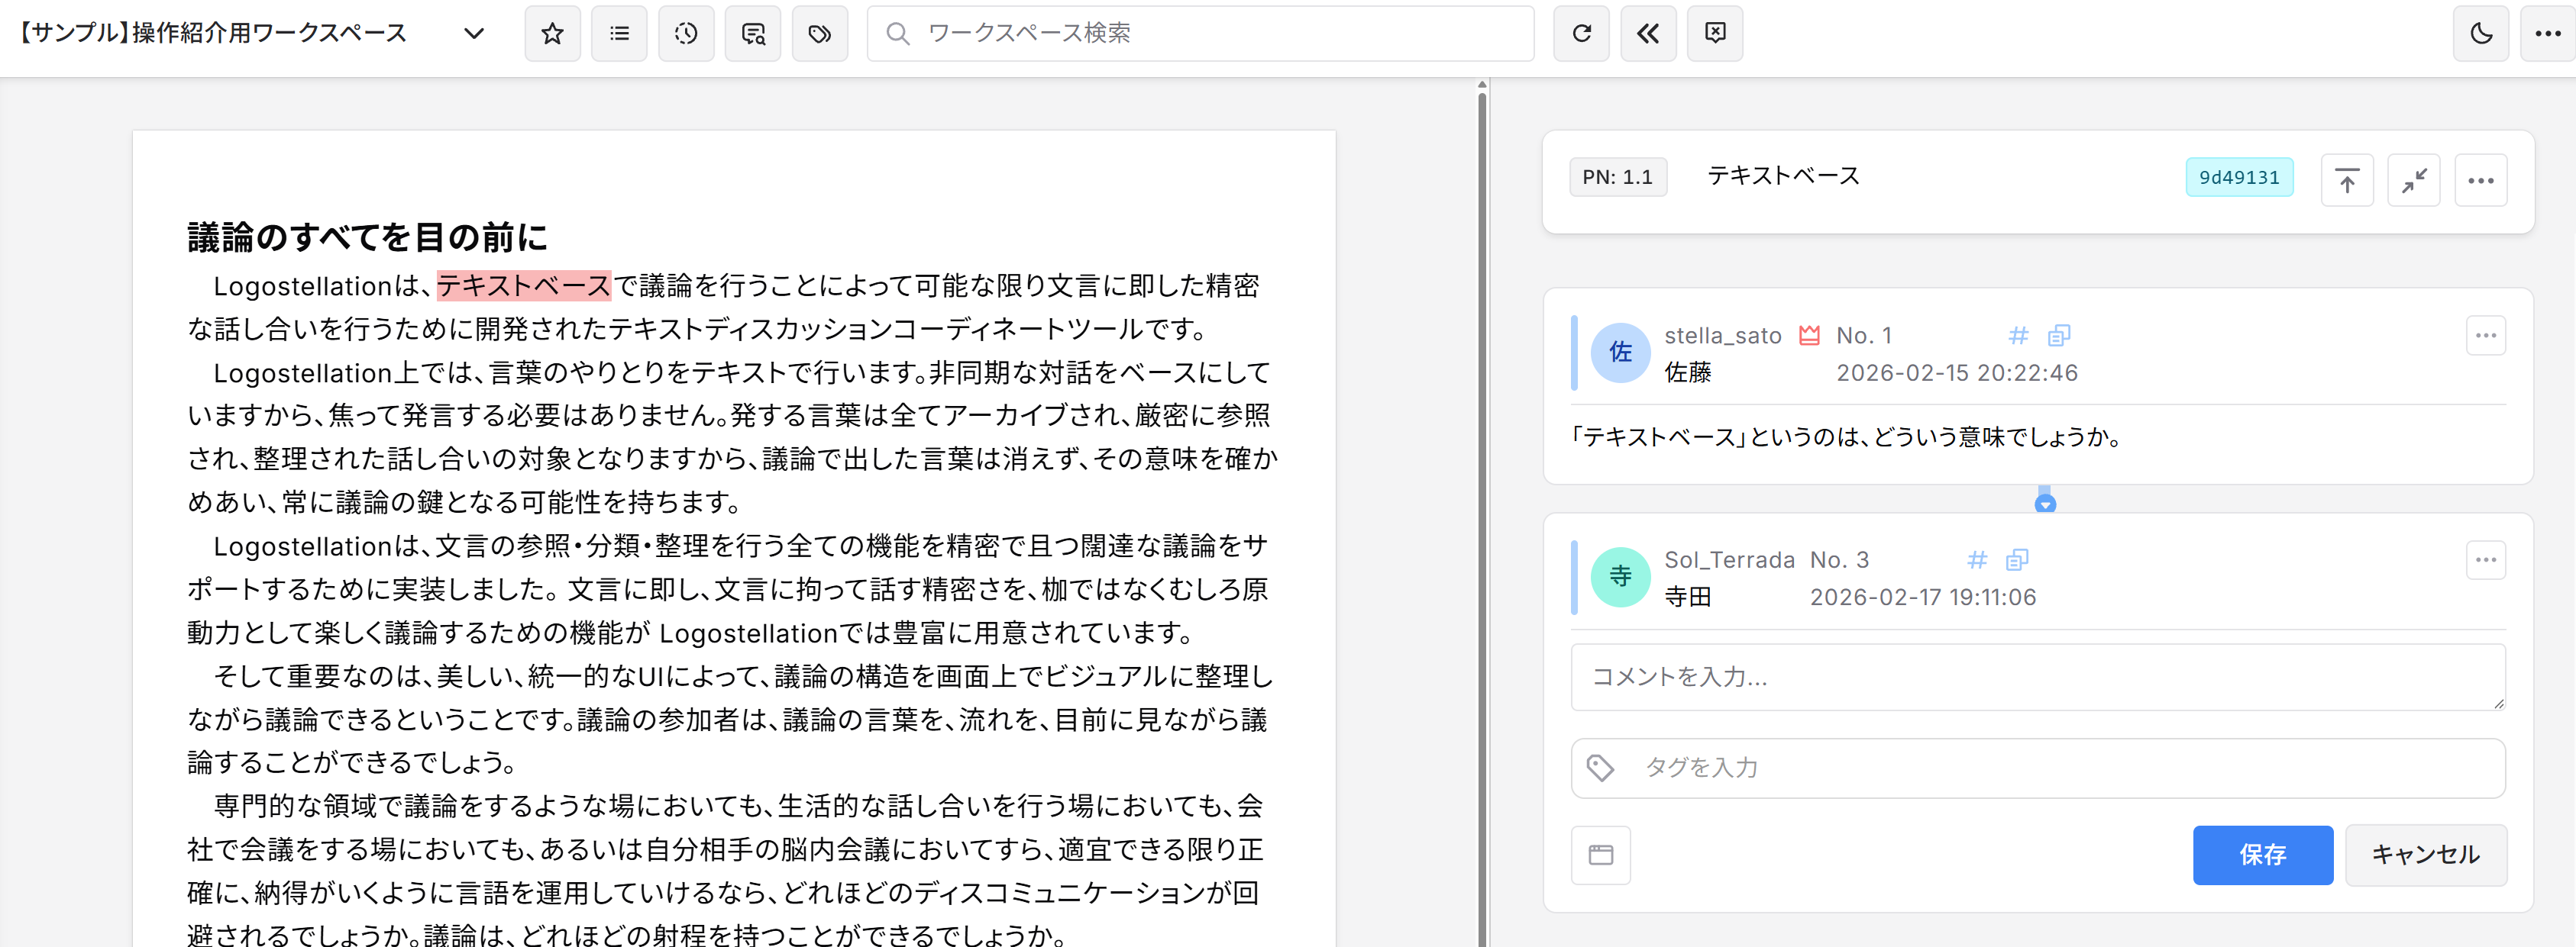Open the ellipsis menu on stella_sato's comment
2576x947 pixels.
pos(2487,336)
